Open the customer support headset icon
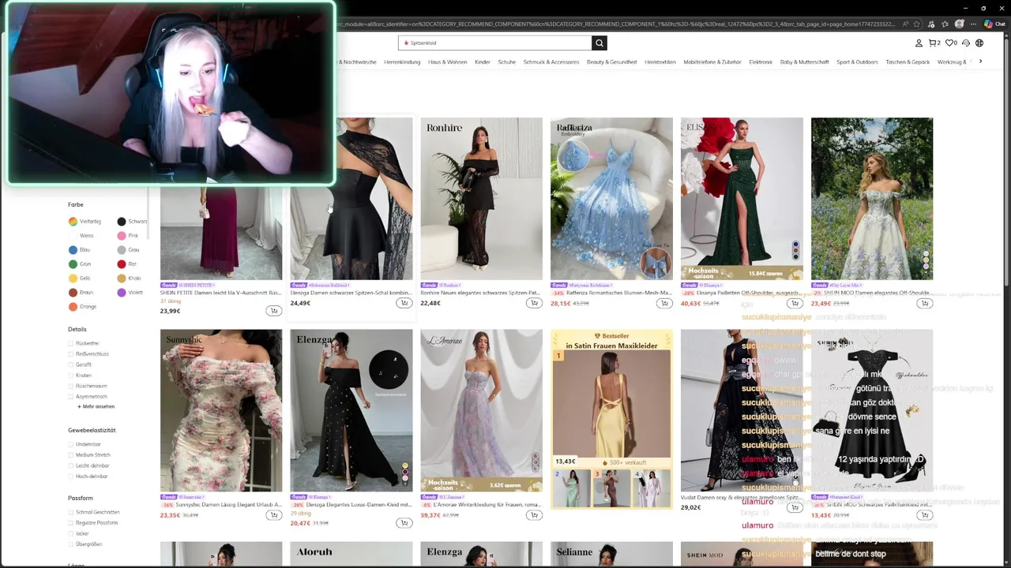This screenshot has width=1011, height=568. [x=965, y=43]
